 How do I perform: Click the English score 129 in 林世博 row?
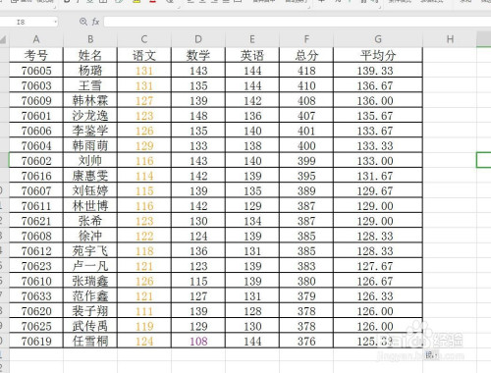coord(252,206)
